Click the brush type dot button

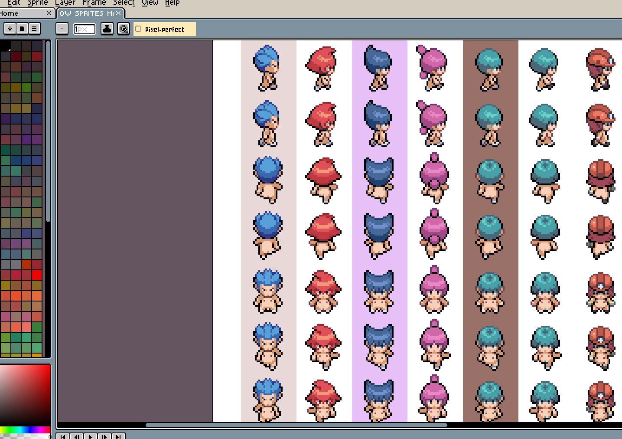[x=62, y=29]
